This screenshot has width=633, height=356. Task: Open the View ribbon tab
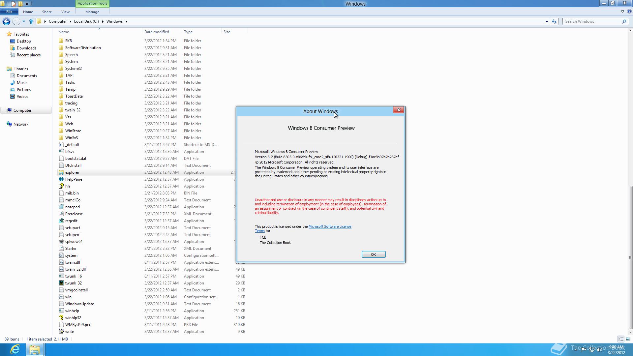65,12
